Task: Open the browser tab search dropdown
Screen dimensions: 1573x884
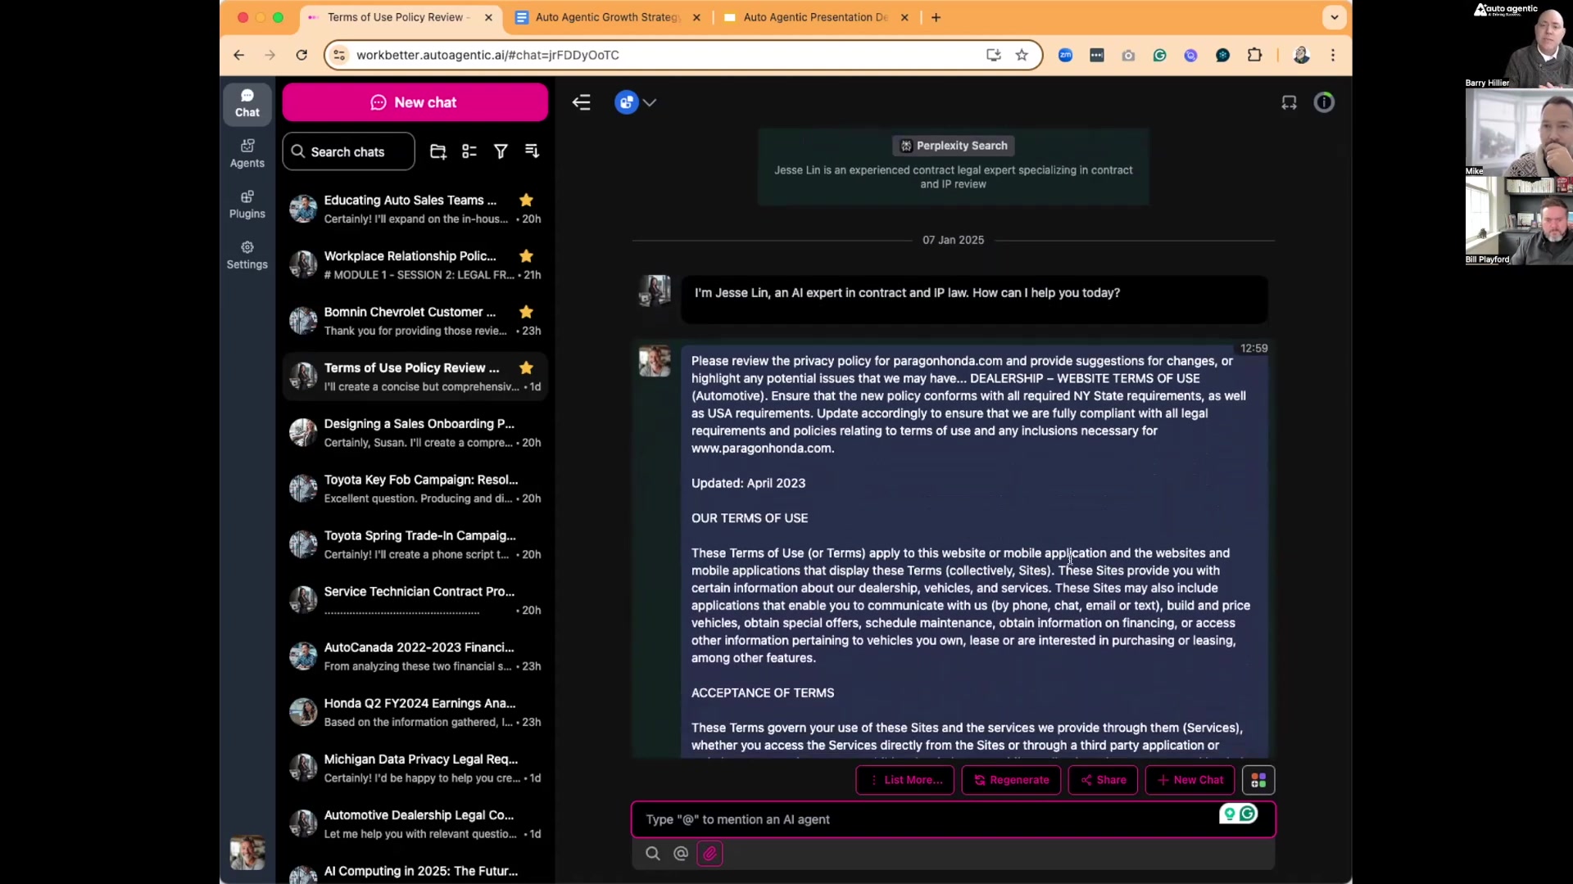Action: (x=1334, y=17)
